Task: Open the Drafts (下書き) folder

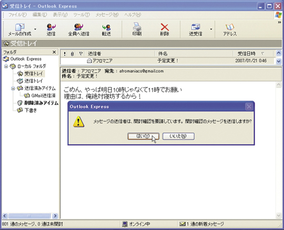Action: click(x=27, y=110)
